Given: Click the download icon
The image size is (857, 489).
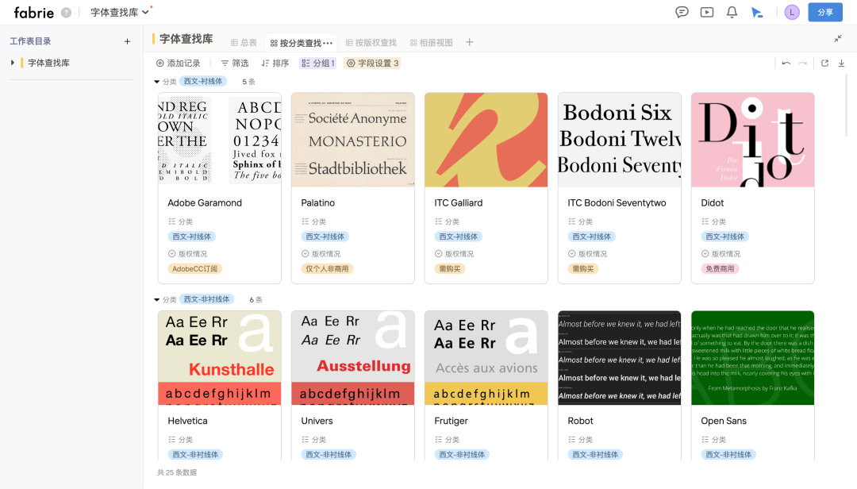Looking at the screenshot, I should 842,64.
